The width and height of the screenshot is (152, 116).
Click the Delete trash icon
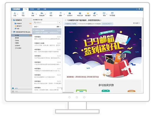(61, 13)
